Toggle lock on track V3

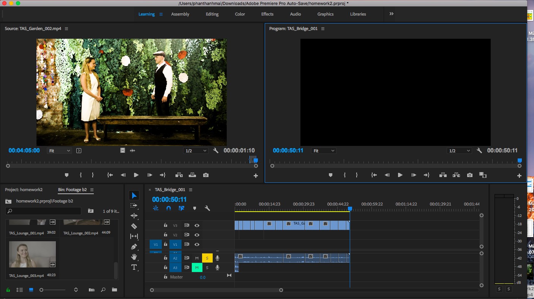(x=165, y=225)
